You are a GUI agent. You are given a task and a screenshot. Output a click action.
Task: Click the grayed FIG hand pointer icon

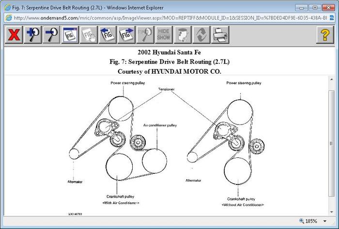(89, 34)
